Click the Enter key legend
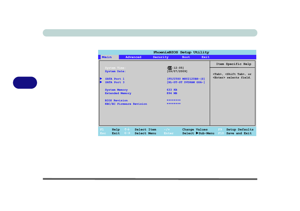The height and width of the screenshot is (211, 300). [x=169, y=133]
